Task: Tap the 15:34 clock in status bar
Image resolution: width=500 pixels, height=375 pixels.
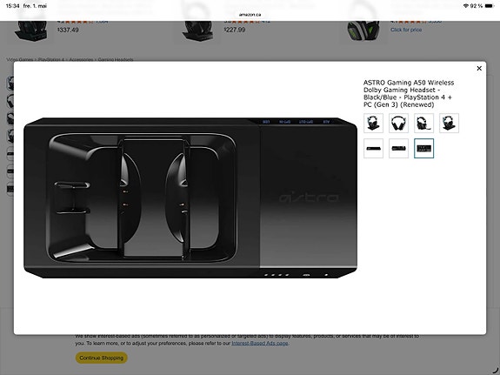Action: pos(12,6)
